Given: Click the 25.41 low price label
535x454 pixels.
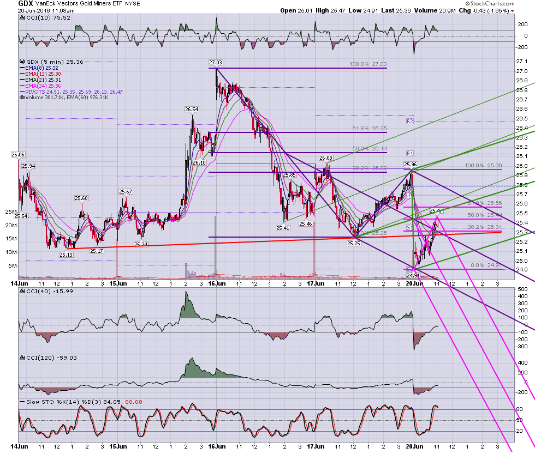Looking at the screenshot, I should pos(283,228).
